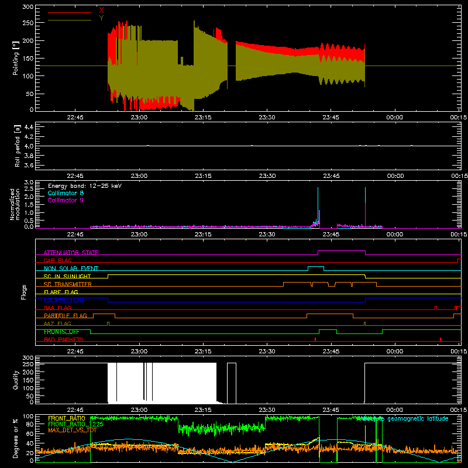Select the red X legend label

tap(101, 11)
